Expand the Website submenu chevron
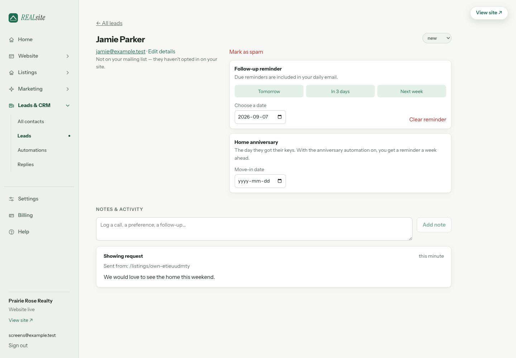516x358 pixels. click(68, 56)
